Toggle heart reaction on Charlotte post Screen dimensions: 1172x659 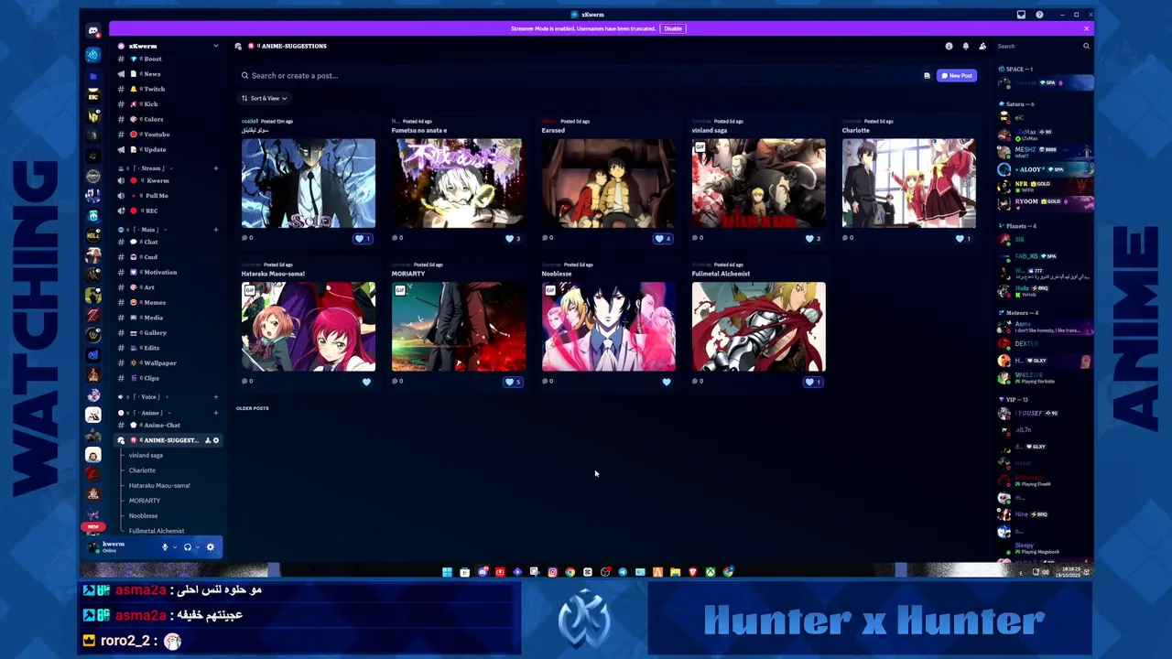[x=963, y=238]
